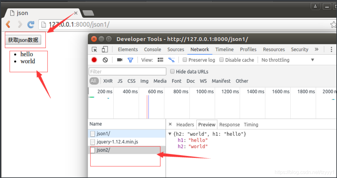Click the browser forward arrow

(20, 24)
